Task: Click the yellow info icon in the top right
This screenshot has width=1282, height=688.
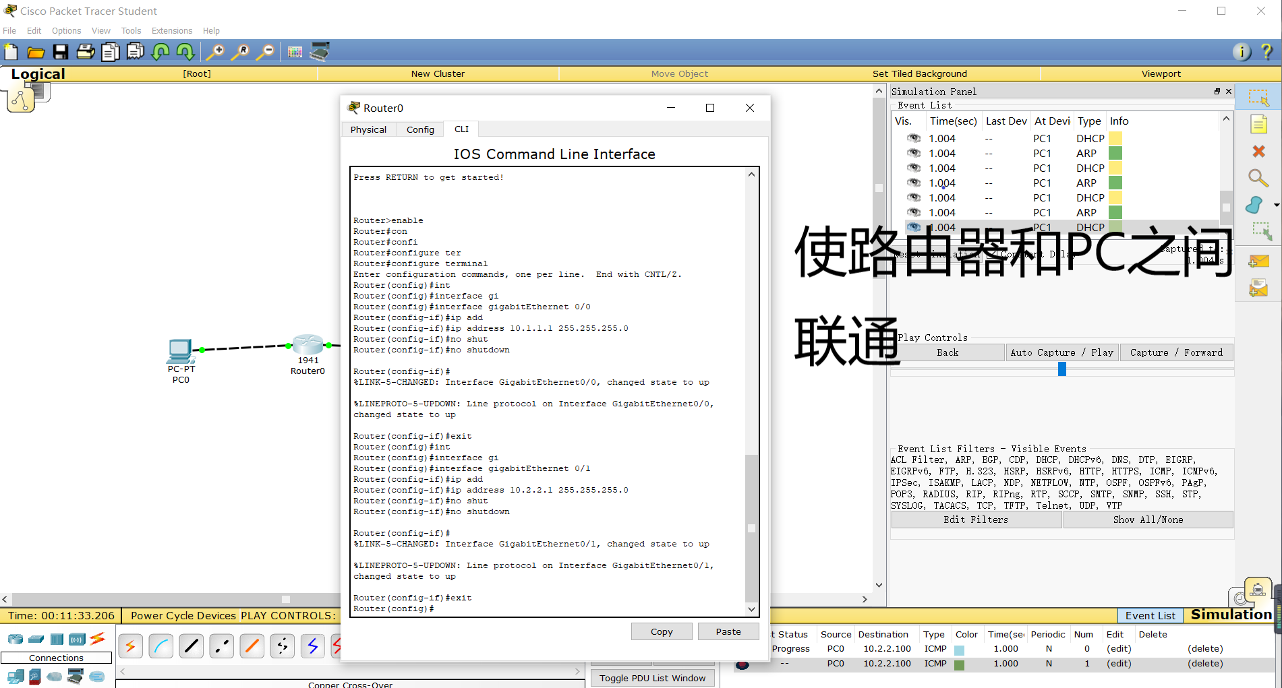Action: (x=1242, y=52)
